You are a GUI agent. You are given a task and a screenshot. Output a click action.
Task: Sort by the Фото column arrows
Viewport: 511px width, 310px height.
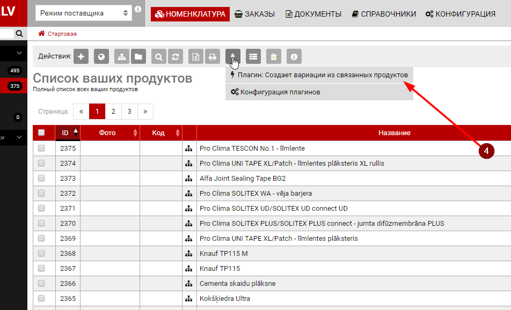(135, 133)
